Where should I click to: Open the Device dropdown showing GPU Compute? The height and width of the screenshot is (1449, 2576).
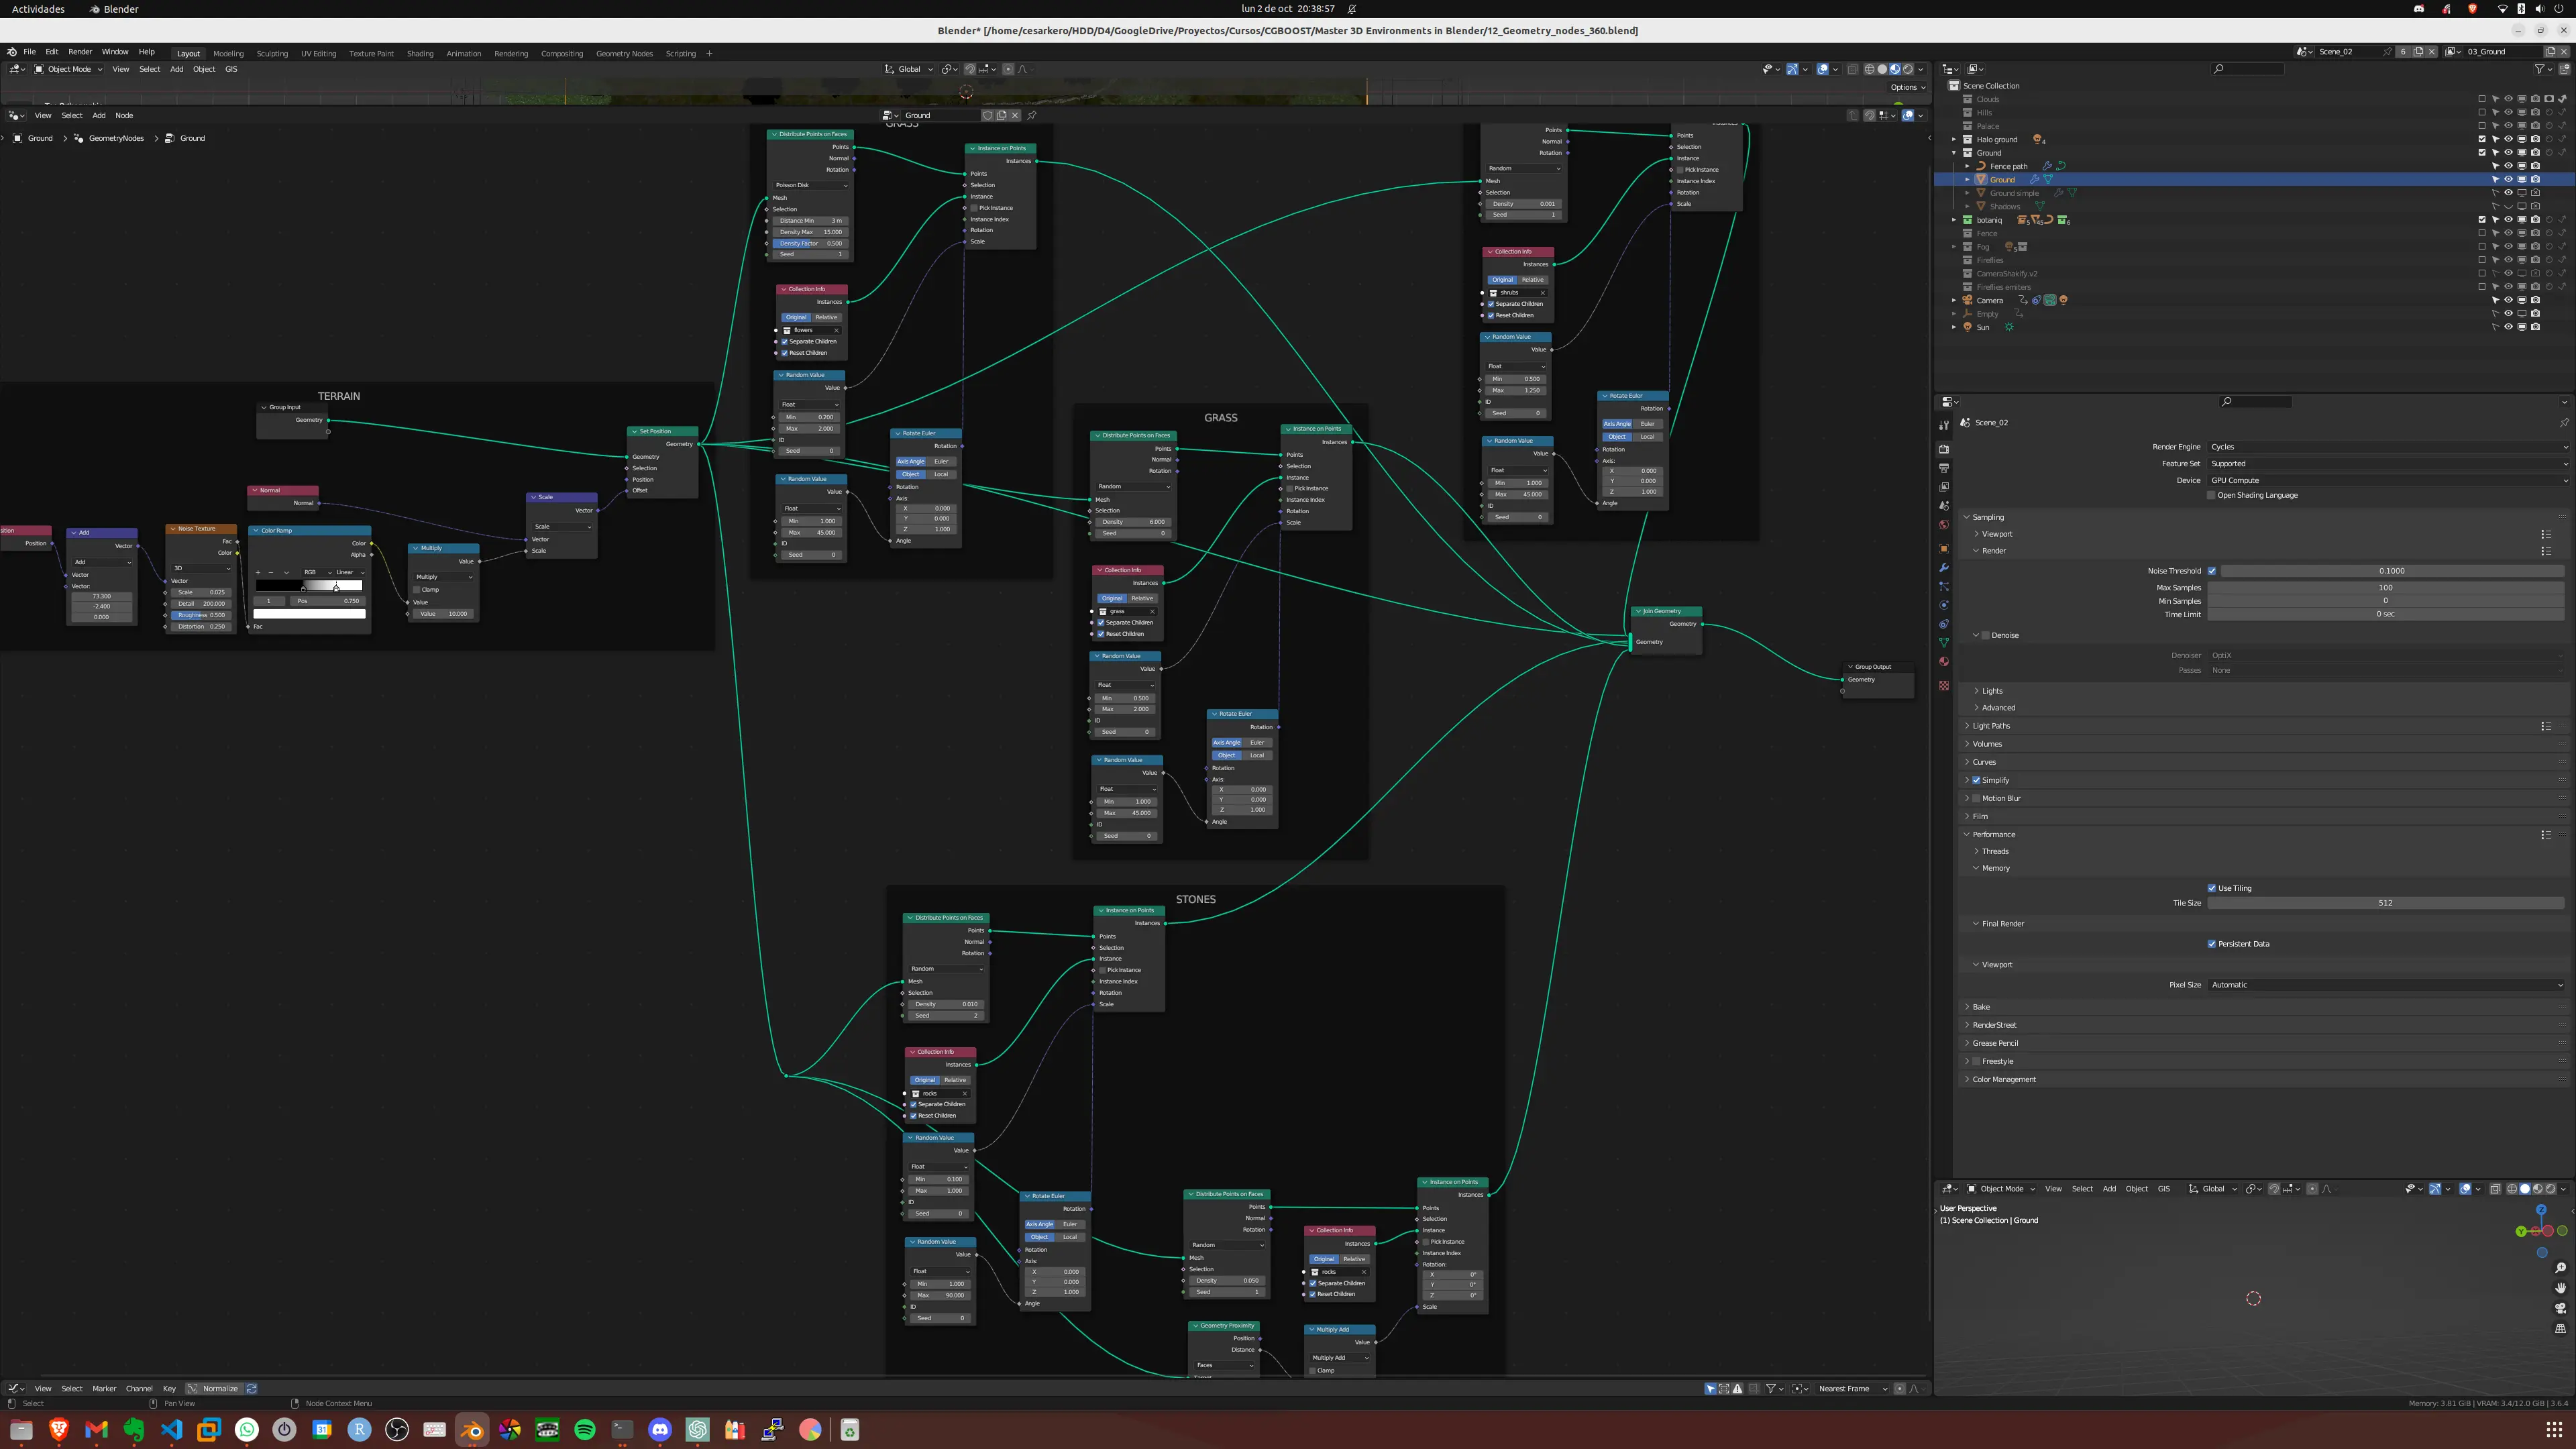[2387, 481]
